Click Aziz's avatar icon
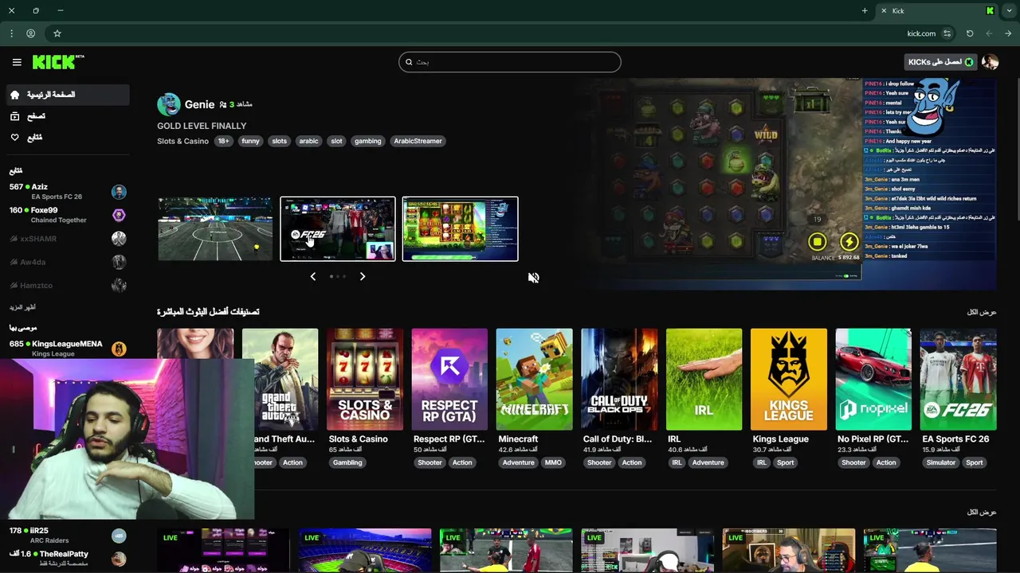 tap(119, 192)
